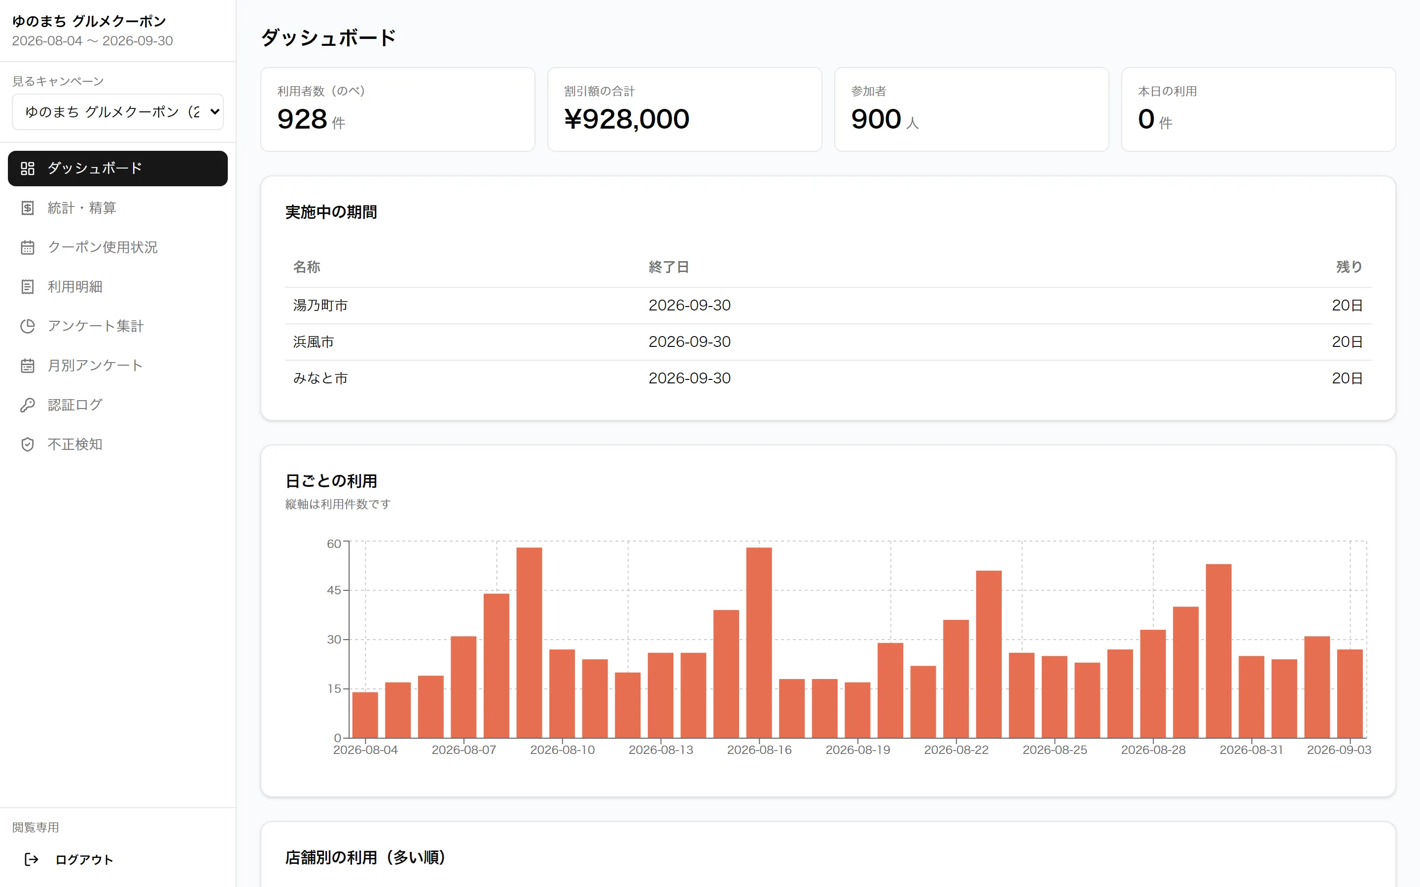Screen dimensions: 1420x887
Task: Click the bar for 2026-08-04
Action: [x=365, y=715]
